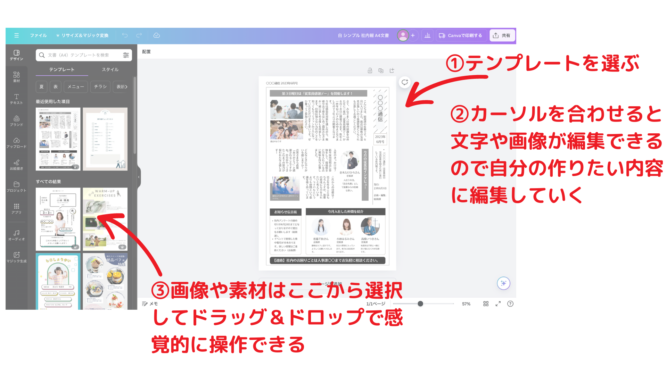Open the オーディオ panel
Image resolution: width=667 pixels, height=375 pixels.
pyautogui.click(x=16, y=236)
